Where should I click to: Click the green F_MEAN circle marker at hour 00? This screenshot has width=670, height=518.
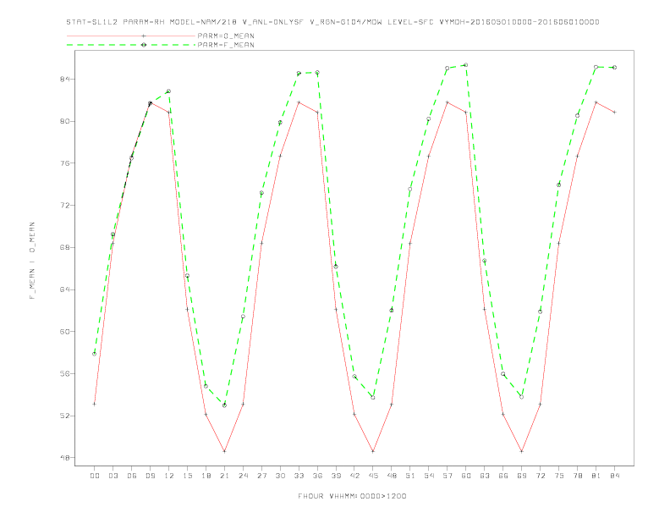[95, 354]
